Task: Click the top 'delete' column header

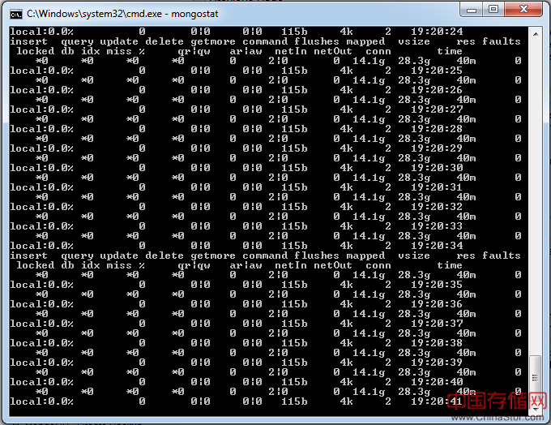Action: point(164,41)
